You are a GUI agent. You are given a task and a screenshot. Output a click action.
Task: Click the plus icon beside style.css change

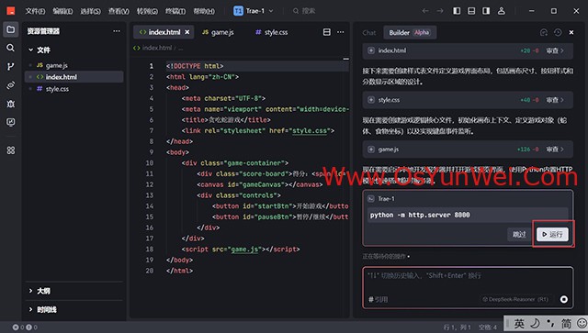371,100
